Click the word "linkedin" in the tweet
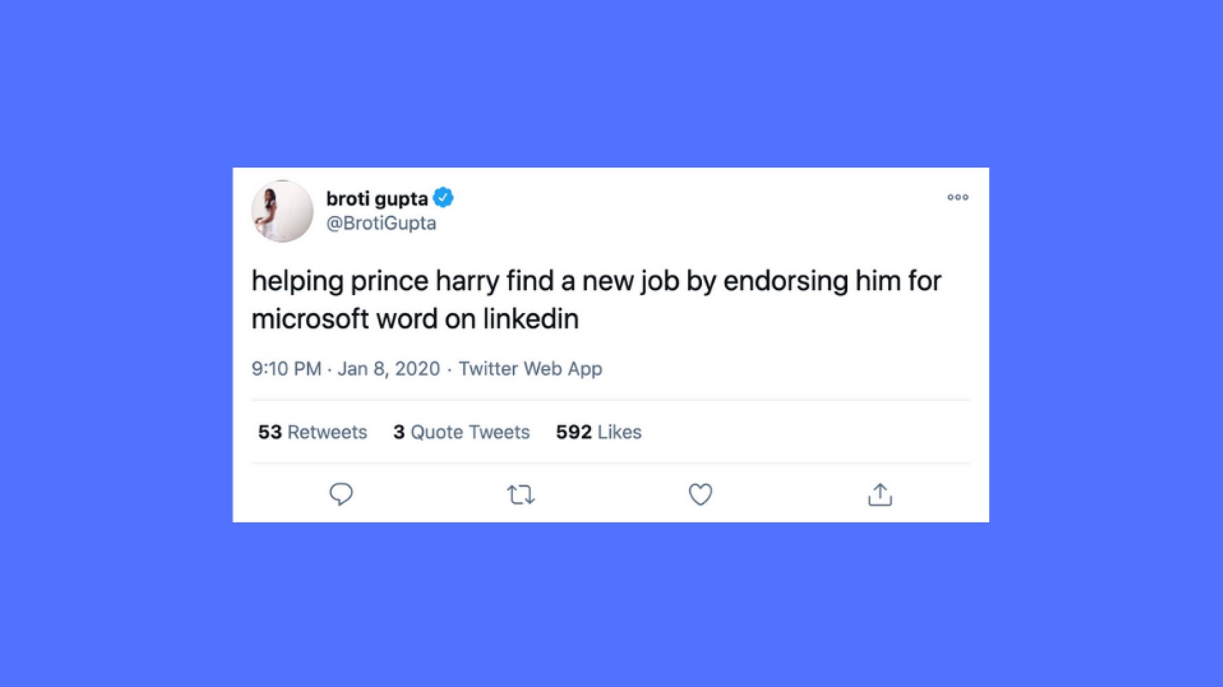The height and width of the screenshot is (687, 1223). (530, 318)
